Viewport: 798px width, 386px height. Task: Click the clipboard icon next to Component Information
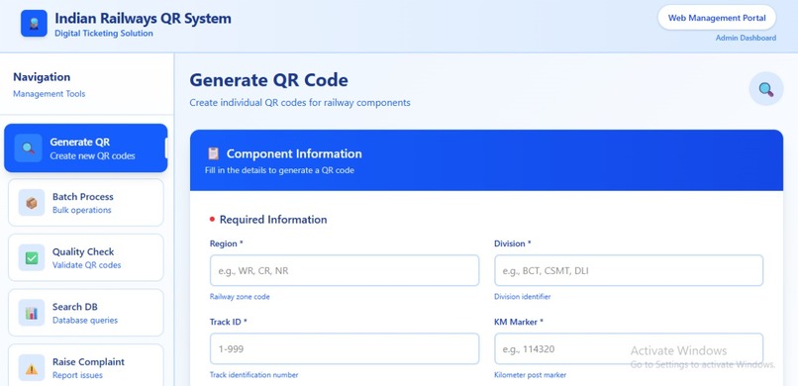pyautogui.click(x=214, y=153)
